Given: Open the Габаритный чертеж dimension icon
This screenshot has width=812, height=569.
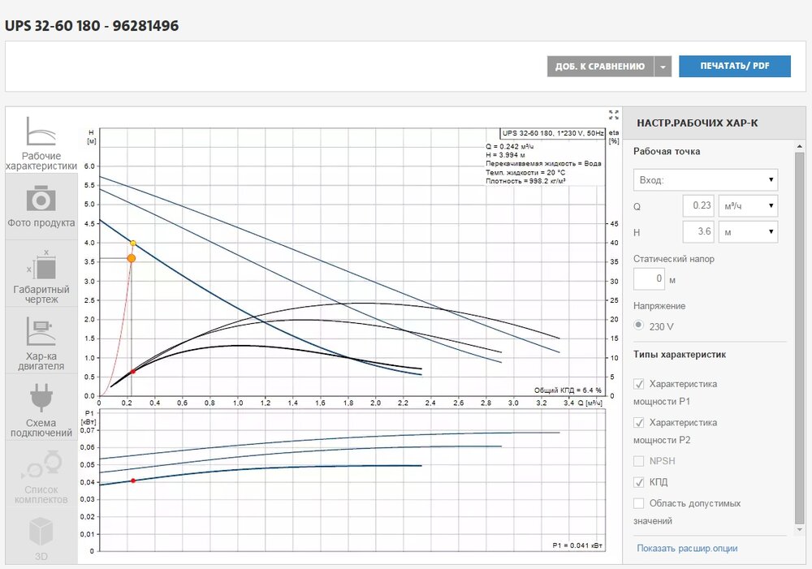Looking at the screenshot, I should pyautogui.click(x=41, y=265).
